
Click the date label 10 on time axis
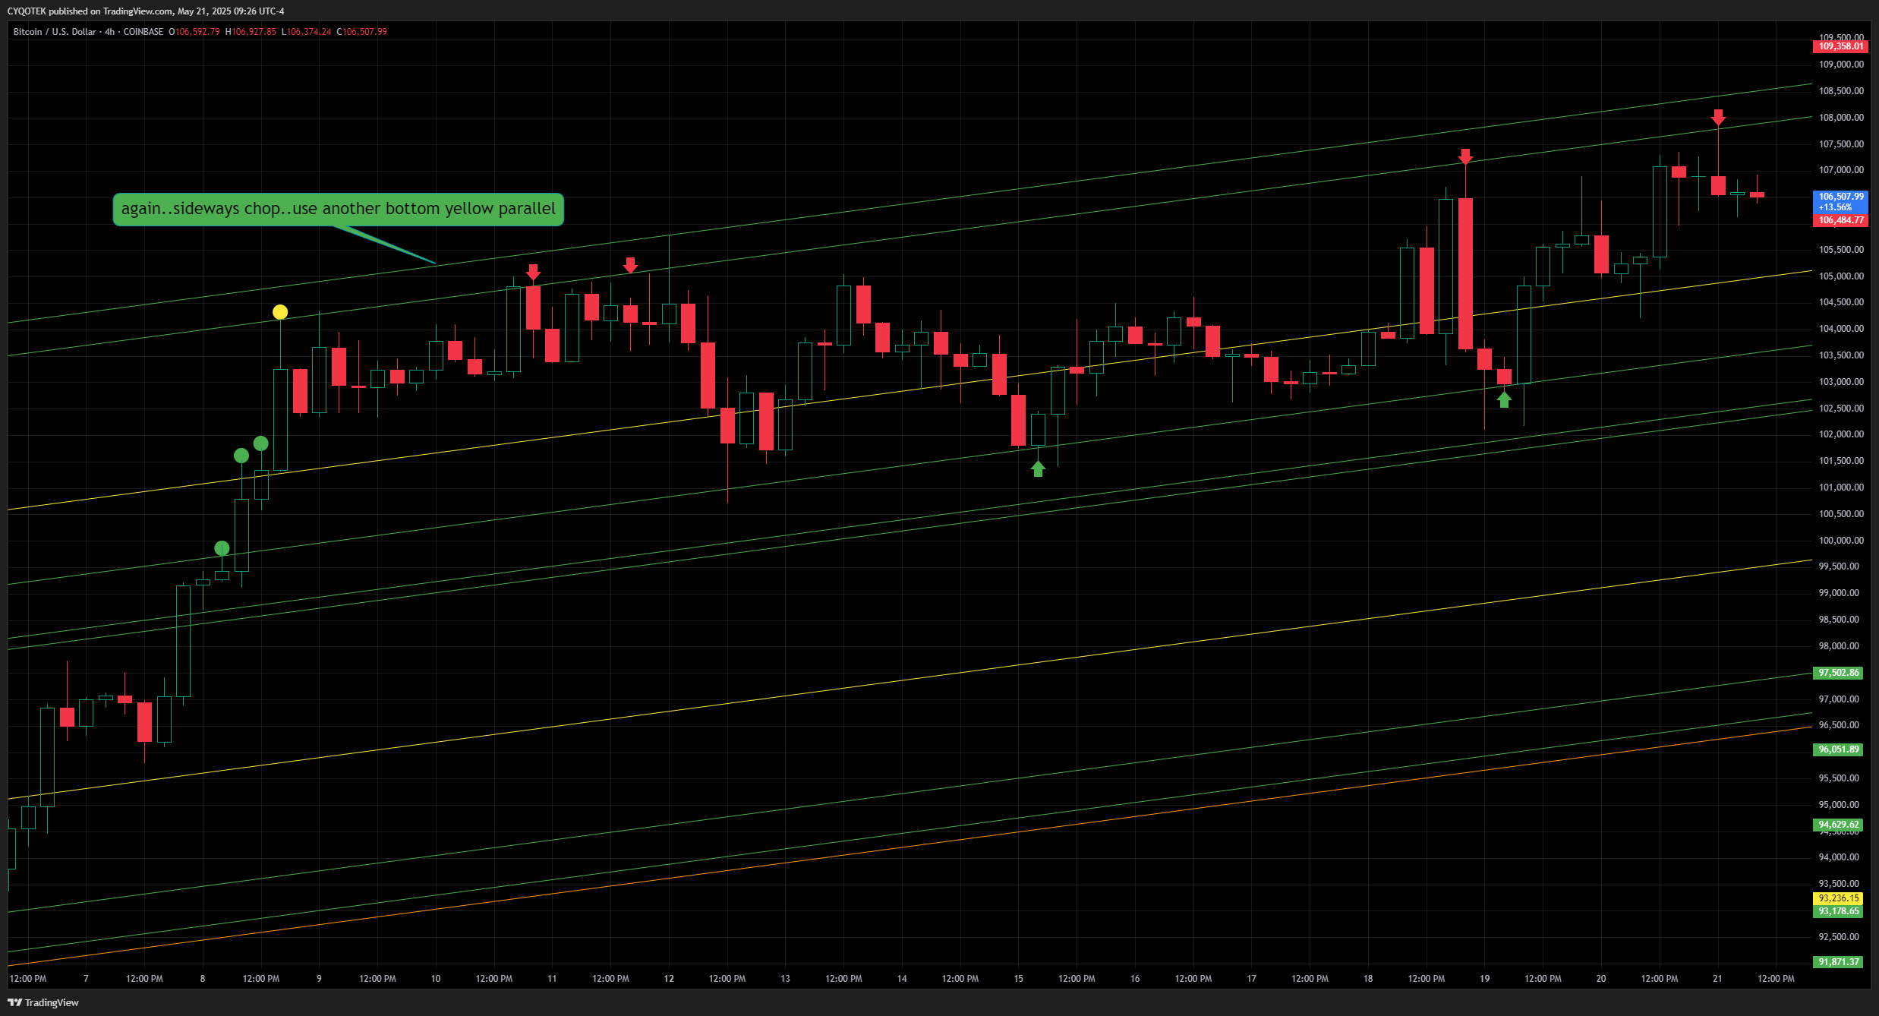click(436, 979)
